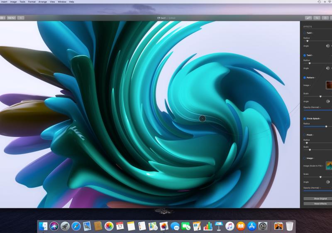Click the Pattern Angle dial
Screen dimensions: 332x233
click(328, 102)
